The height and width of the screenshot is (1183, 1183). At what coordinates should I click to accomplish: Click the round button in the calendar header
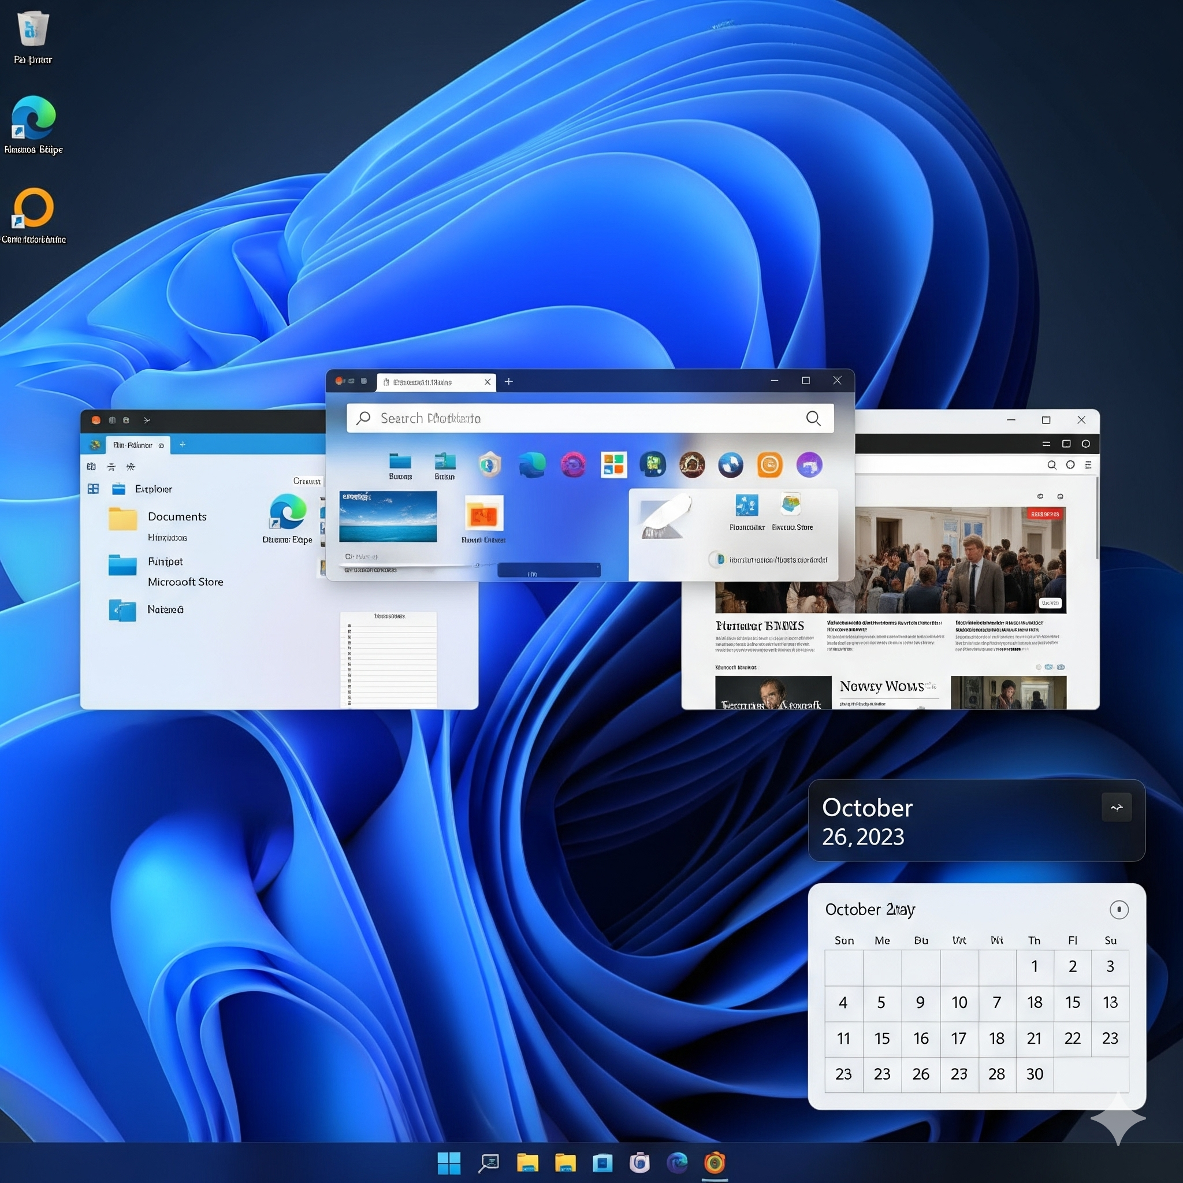point(1119,910)
